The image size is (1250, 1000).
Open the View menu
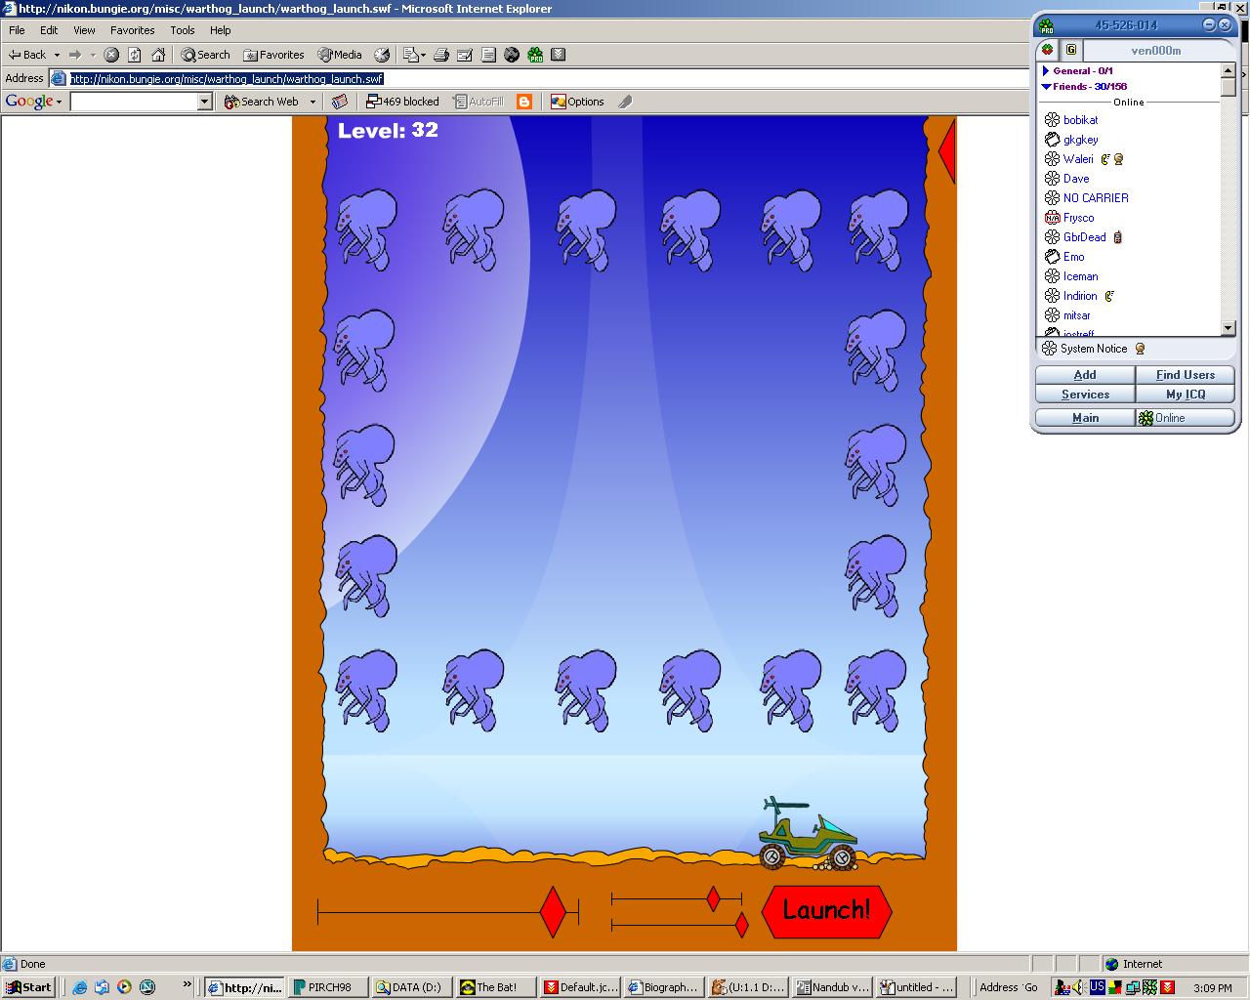84,30
